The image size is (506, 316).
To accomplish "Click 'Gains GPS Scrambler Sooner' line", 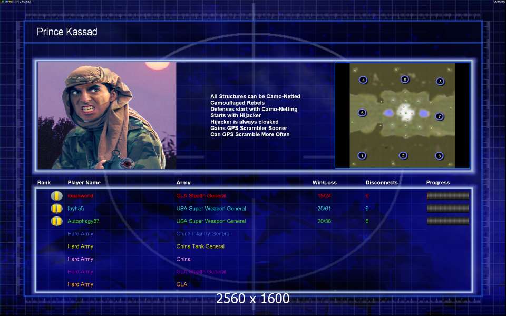I will pos(249,128).
